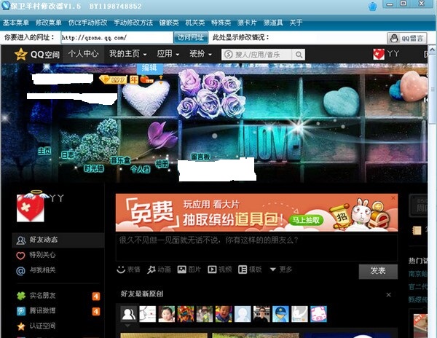Open the 手动修改方法 menu

[133, 23]
